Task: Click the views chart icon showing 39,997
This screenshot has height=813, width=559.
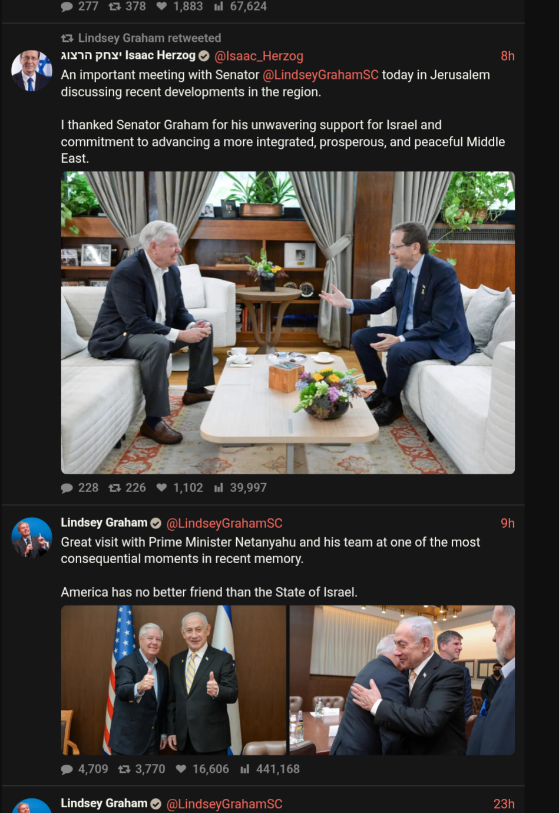Action: pyautogui.click(x=219, y=488)
